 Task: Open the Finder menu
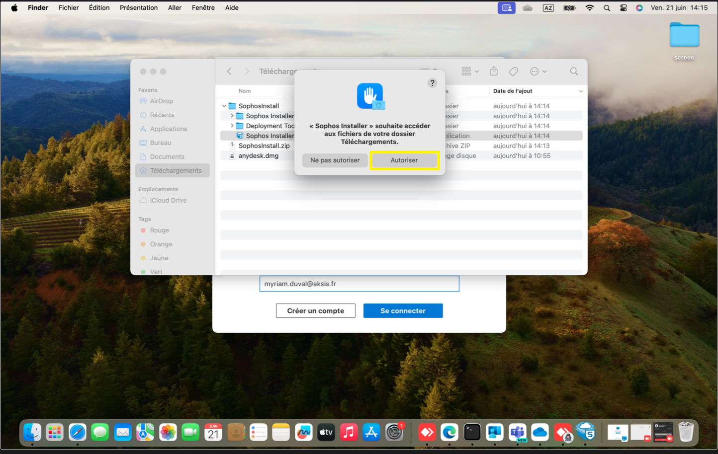[x=38, y=7]
